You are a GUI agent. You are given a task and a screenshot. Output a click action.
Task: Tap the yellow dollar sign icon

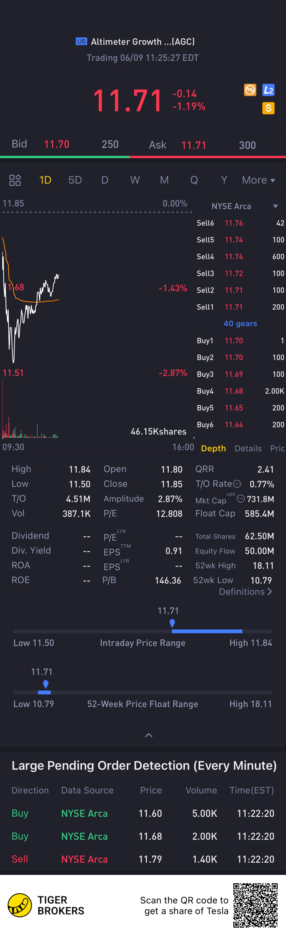[x=268, y=108]
